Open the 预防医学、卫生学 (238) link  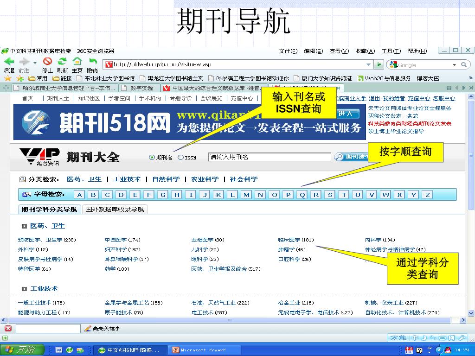47,240
